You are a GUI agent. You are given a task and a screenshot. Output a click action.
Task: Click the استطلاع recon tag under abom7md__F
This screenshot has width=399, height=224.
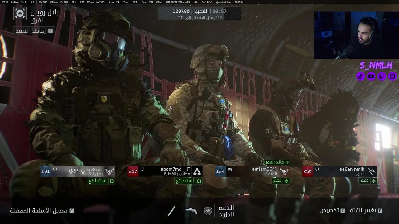click(188, 181)
